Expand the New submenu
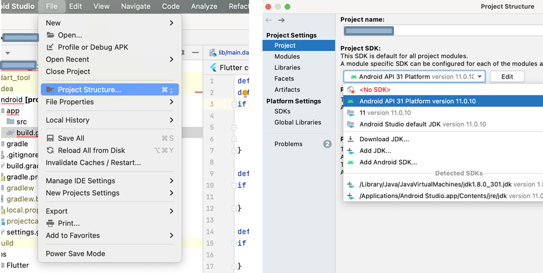Image resolution: width=543 pixels, height=273 pixels. tap(110, 23)
